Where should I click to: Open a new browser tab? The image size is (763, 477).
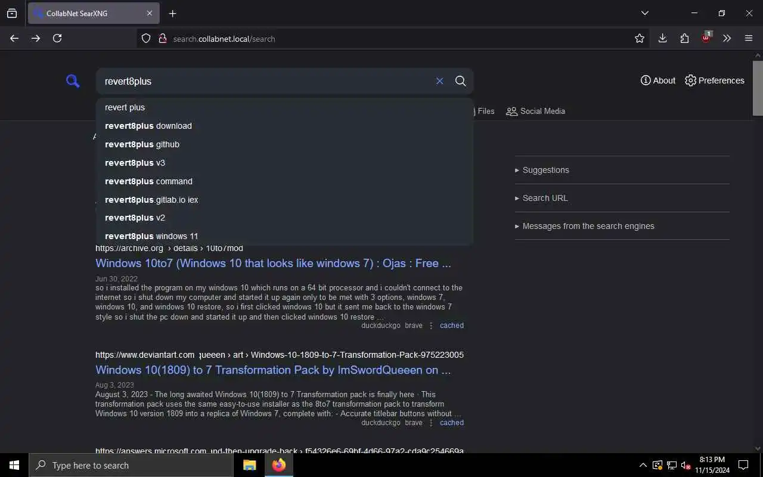point(172,13)
